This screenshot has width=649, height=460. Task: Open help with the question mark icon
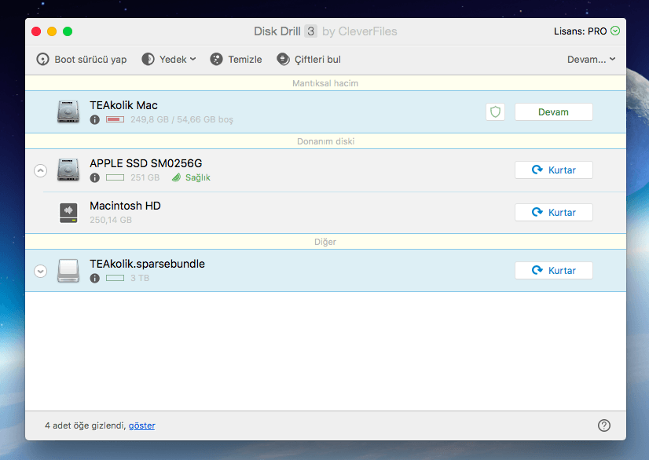point(604,425)
